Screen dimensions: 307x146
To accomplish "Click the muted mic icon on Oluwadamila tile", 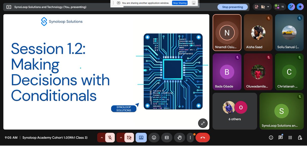I will 268,57.
